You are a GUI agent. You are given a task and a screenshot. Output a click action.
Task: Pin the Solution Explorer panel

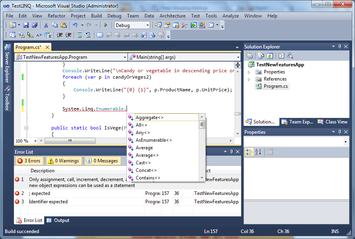pos(339,46)
